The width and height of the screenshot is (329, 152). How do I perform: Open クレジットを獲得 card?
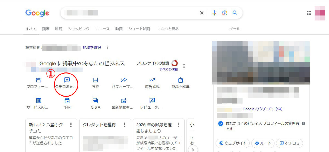pyautogui.click(x=105, y=135)
